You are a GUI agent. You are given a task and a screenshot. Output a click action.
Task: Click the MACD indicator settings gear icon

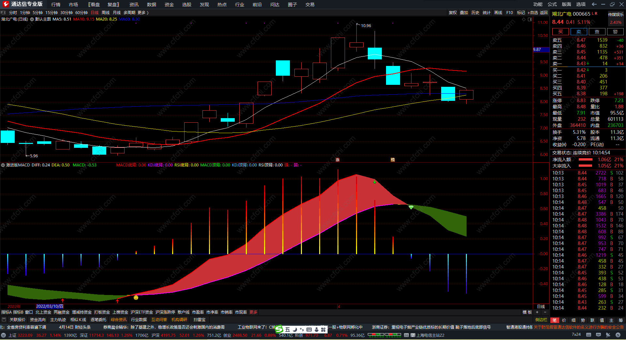[3, 165]
